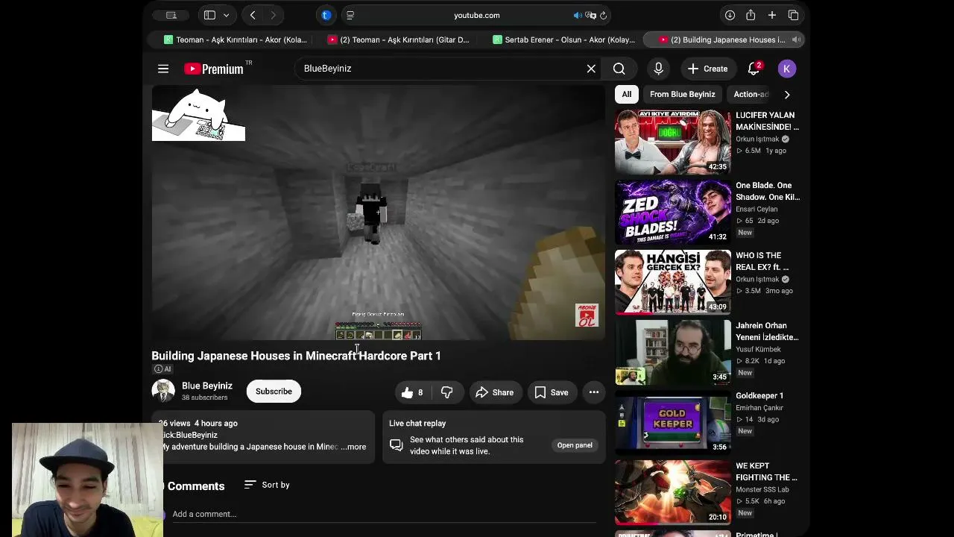
Task: Open the ZED Shock Blades video thumbnail
Action: [673, 212]
